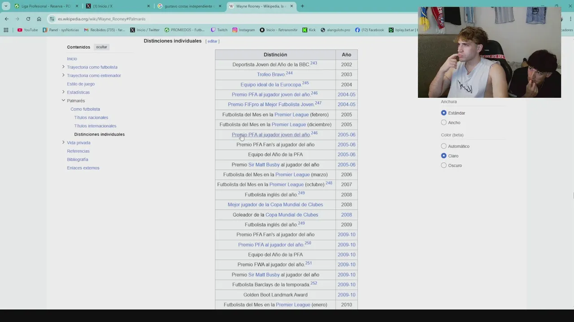
Task: Jump to Como futbolista subsection
Action: point(85,109)
